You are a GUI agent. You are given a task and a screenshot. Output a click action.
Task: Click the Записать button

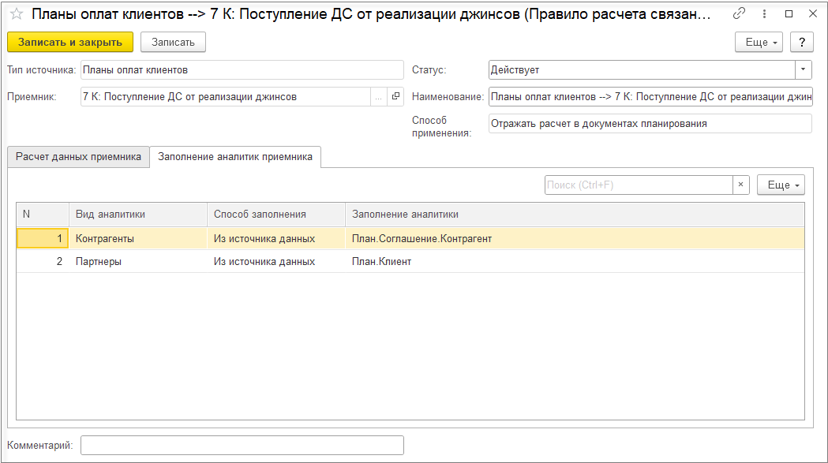[x=173, y=43]
